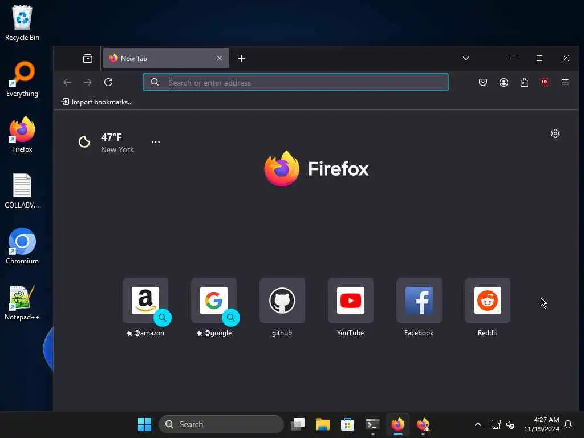Open Windows Start menu
Viewport: 584px width, 438px height.
[144, 424]
